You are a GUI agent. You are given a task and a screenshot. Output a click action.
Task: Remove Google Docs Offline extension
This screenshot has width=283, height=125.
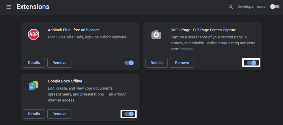click(59, 114)
